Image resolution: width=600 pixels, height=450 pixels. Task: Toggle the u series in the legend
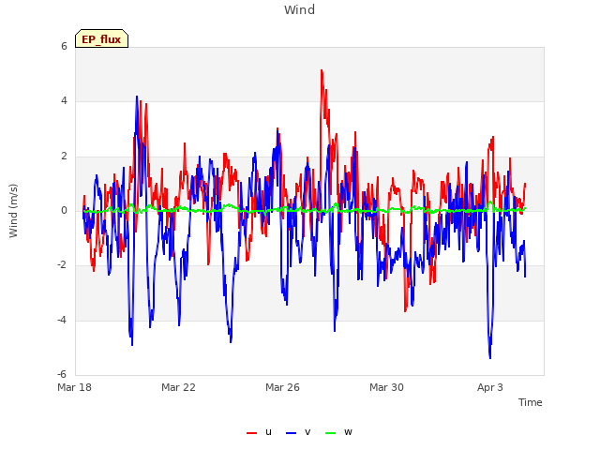tap(259, 432)
